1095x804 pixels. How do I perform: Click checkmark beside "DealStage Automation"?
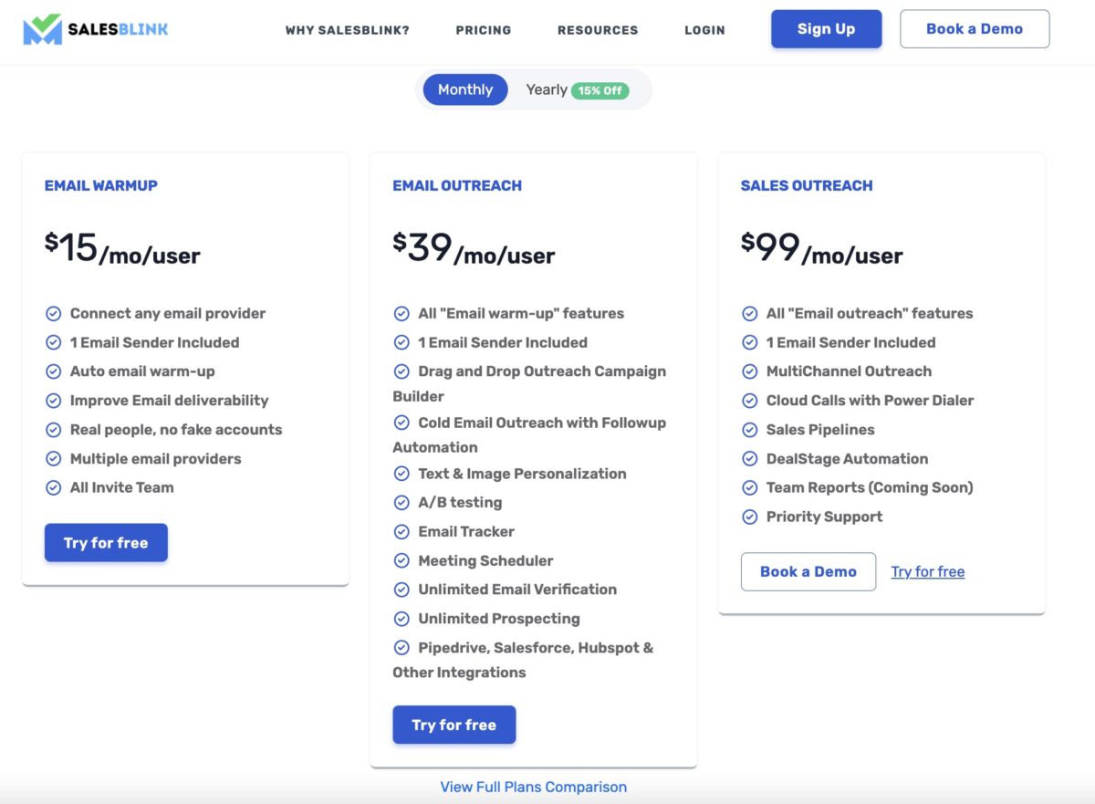[750, 458]
